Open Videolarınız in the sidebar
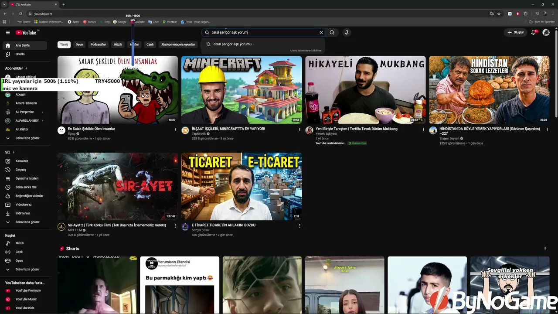This screenshot has height=314, width=558. (25, 205)
